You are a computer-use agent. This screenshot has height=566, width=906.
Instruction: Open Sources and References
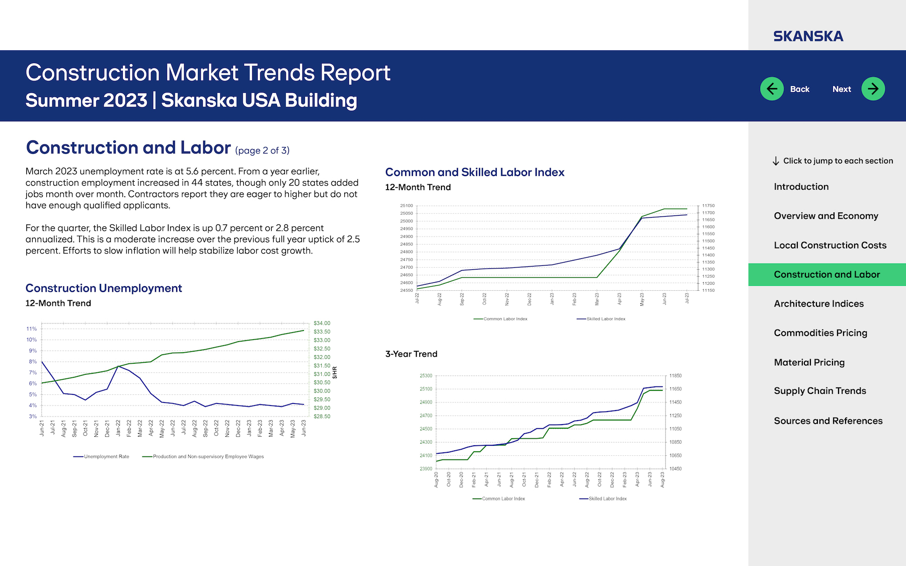[828, 421]
